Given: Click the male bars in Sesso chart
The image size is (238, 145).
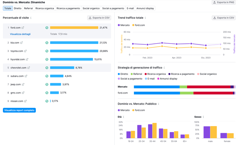Looking at the screenshot, I should 210,132.
